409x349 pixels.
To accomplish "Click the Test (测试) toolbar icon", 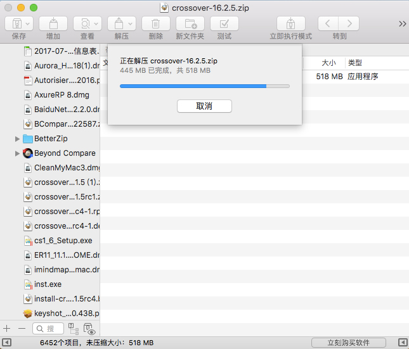I will click(224, 24).
